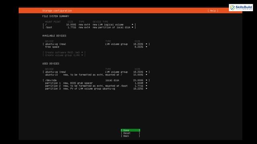Select Create volume group (LVM) option

click(x=64, y=55)
